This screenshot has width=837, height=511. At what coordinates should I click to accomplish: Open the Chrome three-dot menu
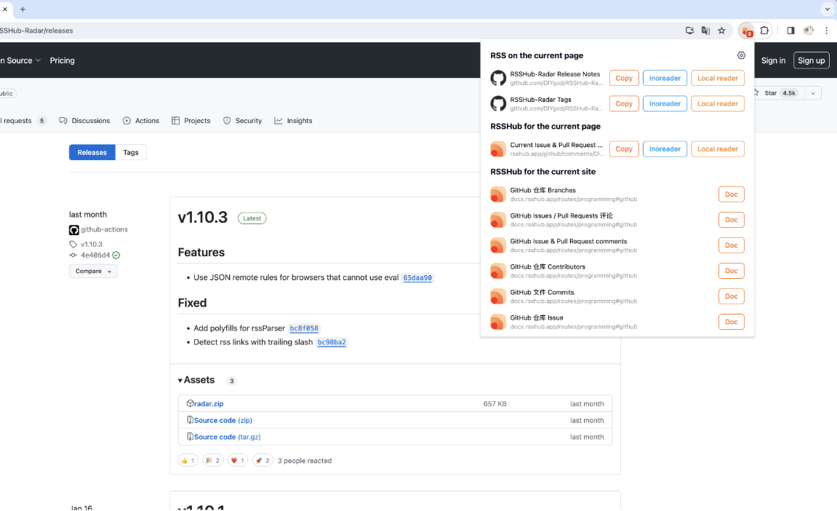(826, 31)
